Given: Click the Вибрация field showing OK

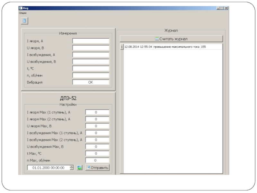Looking at the screenshot, I should click(x=91, y=82).
